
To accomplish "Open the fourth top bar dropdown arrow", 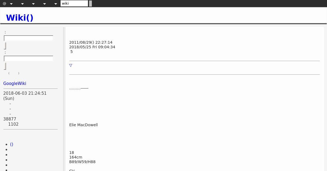I will pyautogui.click(x=44, y=4).
